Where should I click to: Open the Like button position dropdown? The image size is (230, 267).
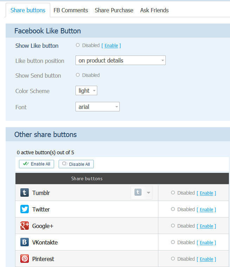click(x=120, y=60)
